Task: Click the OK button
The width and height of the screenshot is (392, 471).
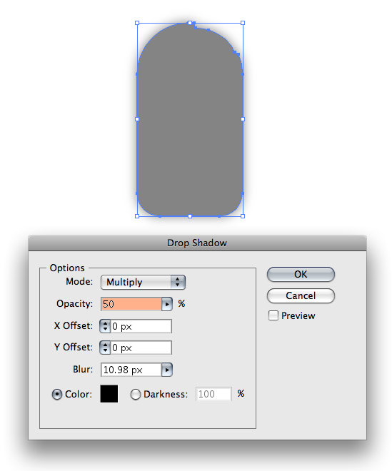Action: tap(301, 274)
